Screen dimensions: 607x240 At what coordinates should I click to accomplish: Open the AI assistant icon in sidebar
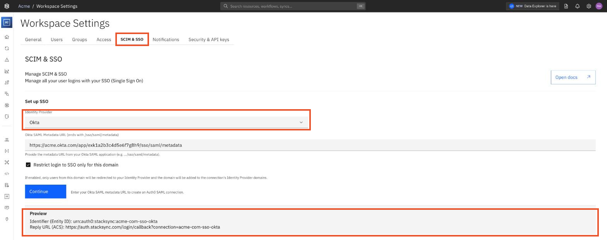pyautogui.click(x=7, y=22)
